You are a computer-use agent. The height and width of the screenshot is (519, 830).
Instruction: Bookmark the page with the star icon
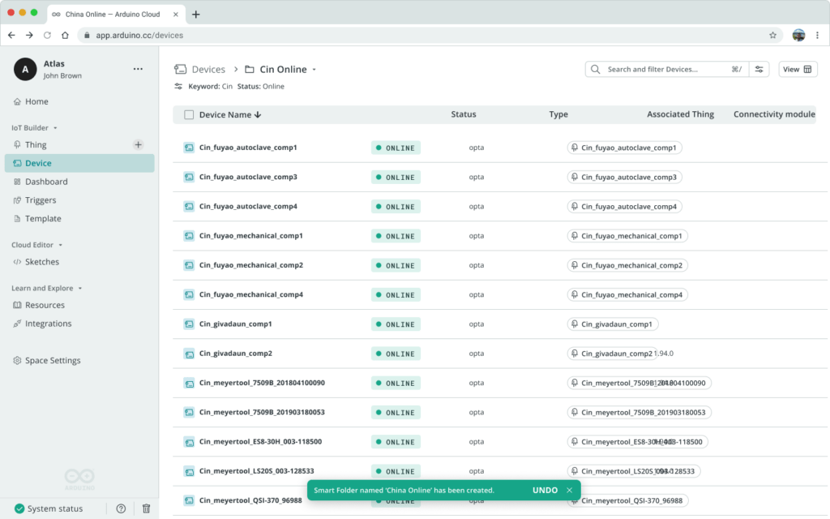click(772, 35)
